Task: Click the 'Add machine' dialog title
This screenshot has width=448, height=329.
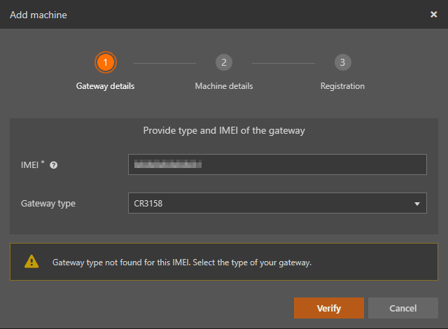Action: (x=38, y=14)
